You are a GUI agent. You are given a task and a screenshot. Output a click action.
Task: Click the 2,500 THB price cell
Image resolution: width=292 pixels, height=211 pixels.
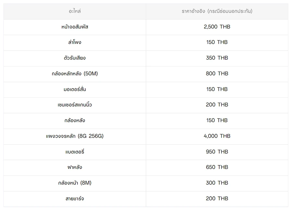point(217,27)
